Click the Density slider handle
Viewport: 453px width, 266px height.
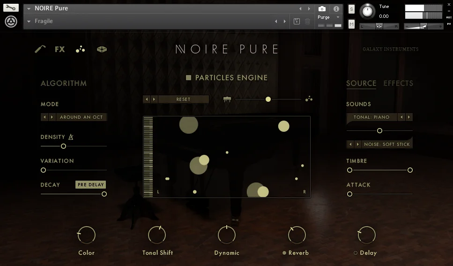tap(63, 146)
